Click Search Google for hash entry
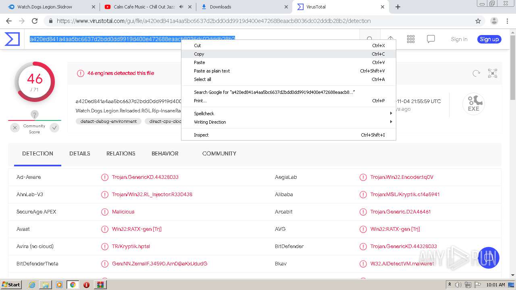This screenshot has height=290, width=516. tap(289, 92)
